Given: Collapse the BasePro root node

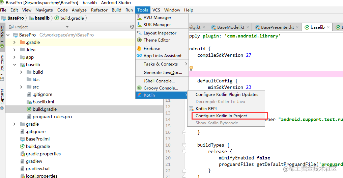Looking at the screenshot, I should (8, 35).
